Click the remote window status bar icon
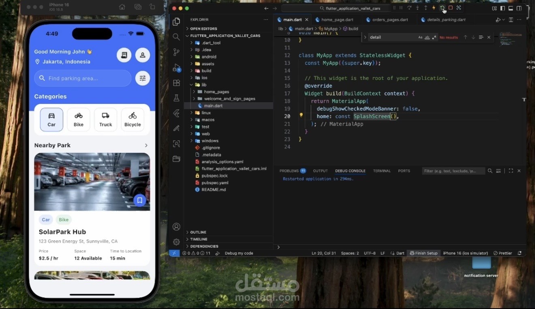 click(174, 253)
